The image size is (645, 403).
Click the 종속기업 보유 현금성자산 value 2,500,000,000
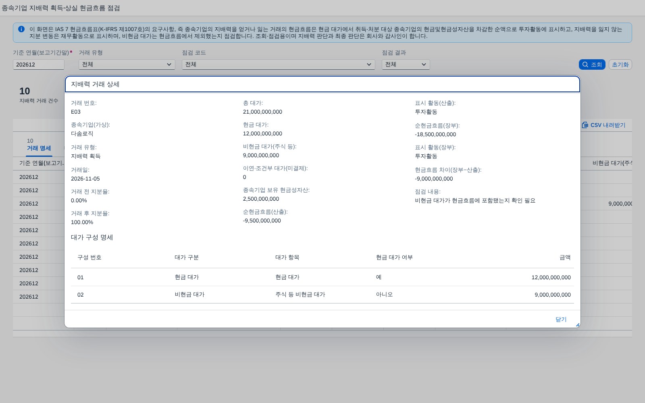[261, 199]
